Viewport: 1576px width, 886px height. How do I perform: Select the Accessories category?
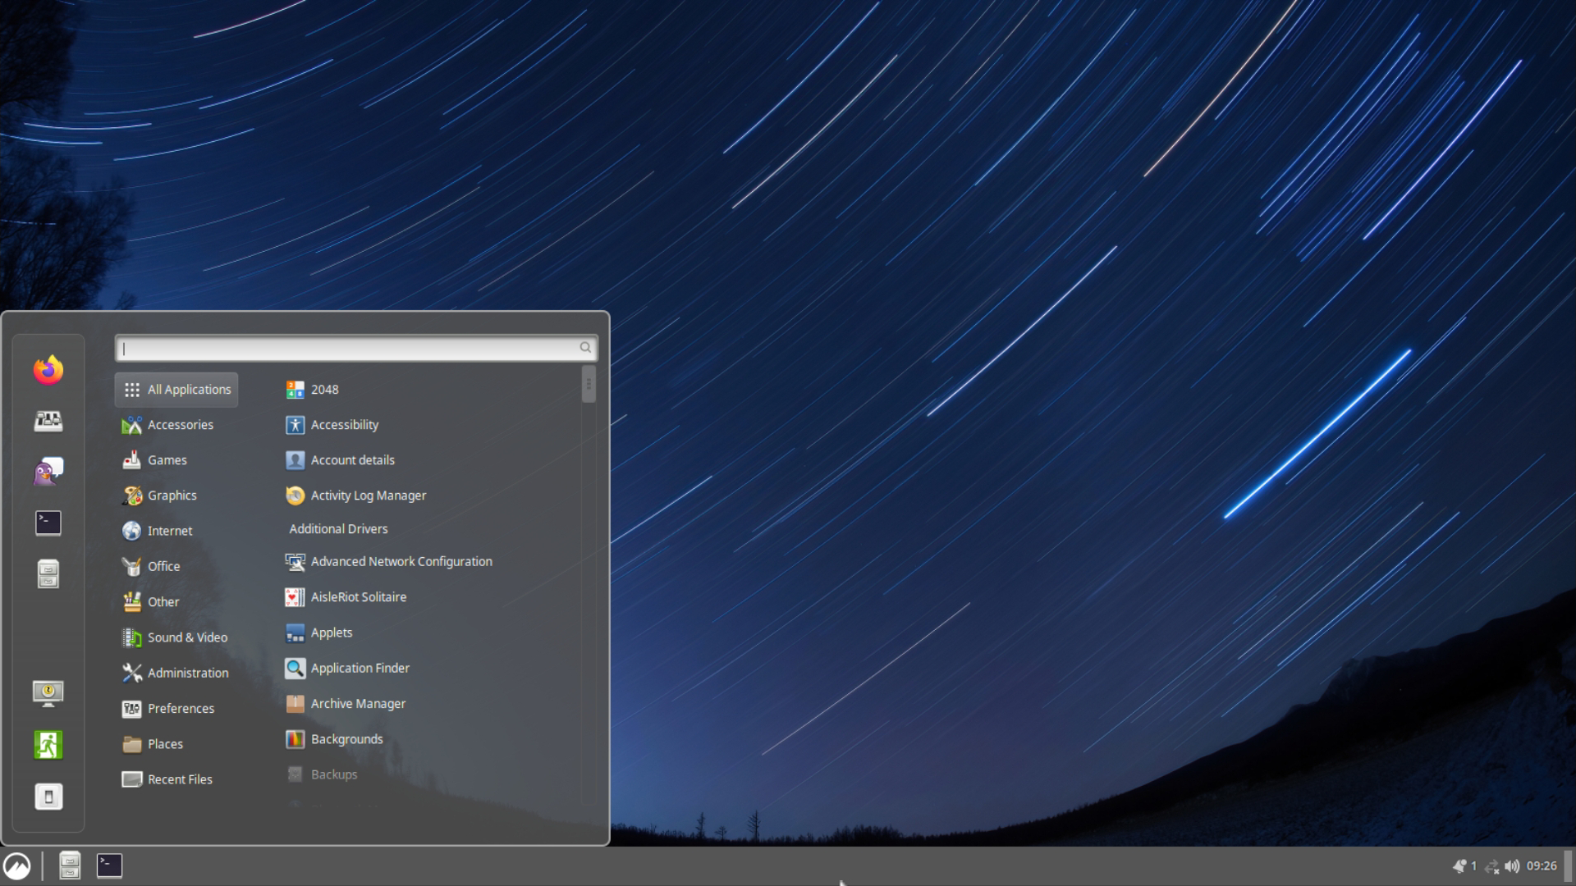tap(180, 425)
